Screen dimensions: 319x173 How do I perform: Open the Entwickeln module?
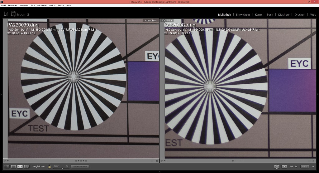coord(243,15)
